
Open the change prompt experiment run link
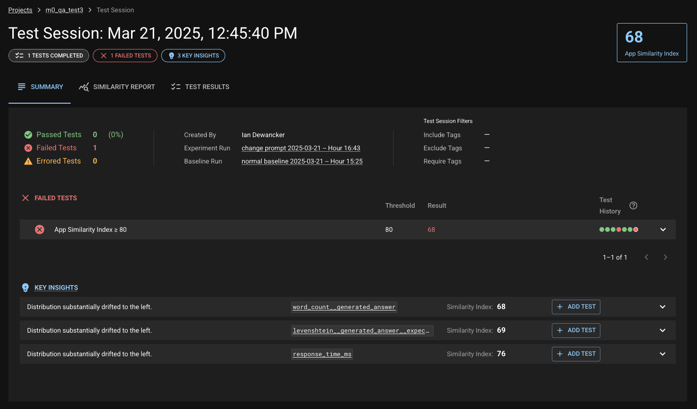point(301,148)
